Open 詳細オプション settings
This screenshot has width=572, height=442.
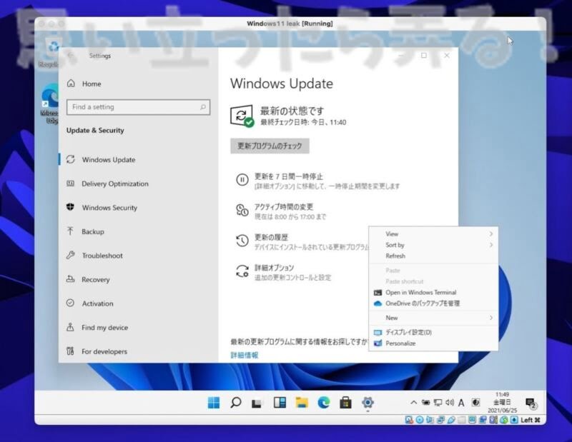[283, 272]
